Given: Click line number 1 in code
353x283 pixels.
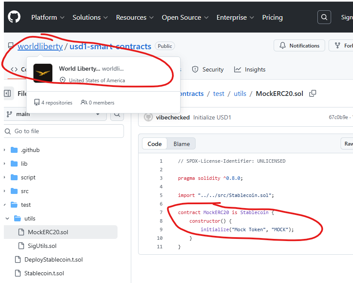Looking at the screenshot, I should (x=161, y=161).
